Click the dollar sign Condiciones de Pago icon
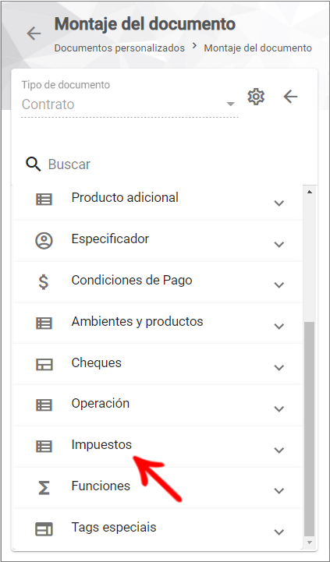This screenshot has width=330, height=562. click(x=44, y=281)
